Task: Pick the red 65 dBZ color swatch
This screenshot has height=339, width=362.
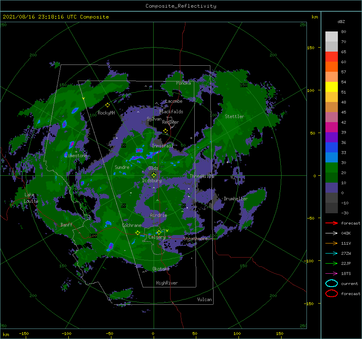Action: click(x=331, y=56)
